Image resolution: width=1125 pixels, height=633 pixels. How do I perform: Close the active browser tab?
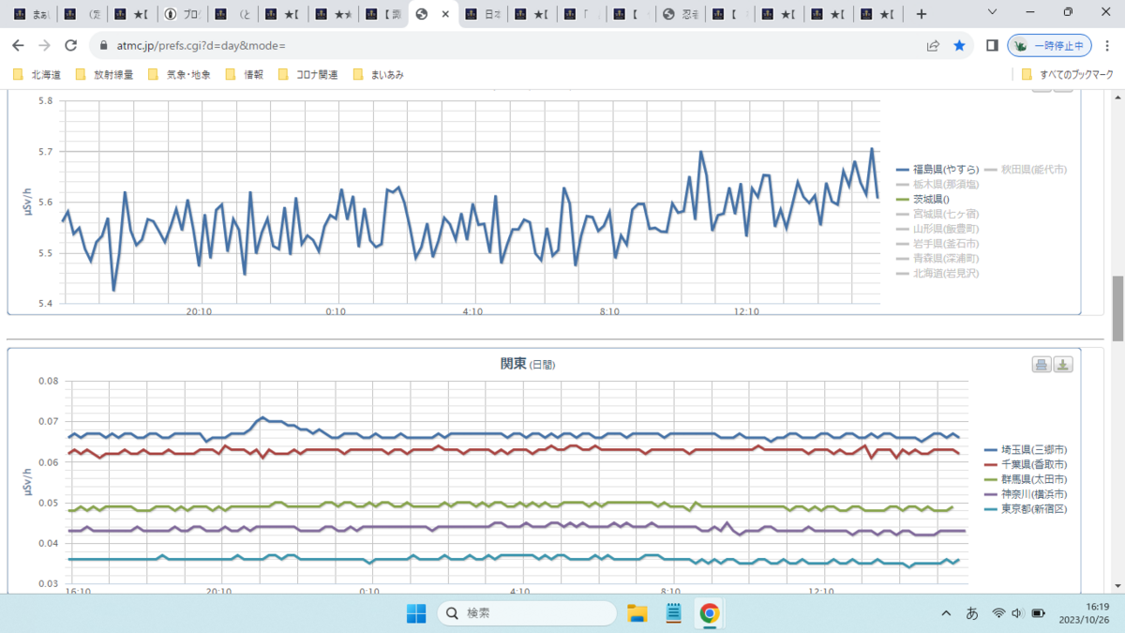tap(445, 14)
